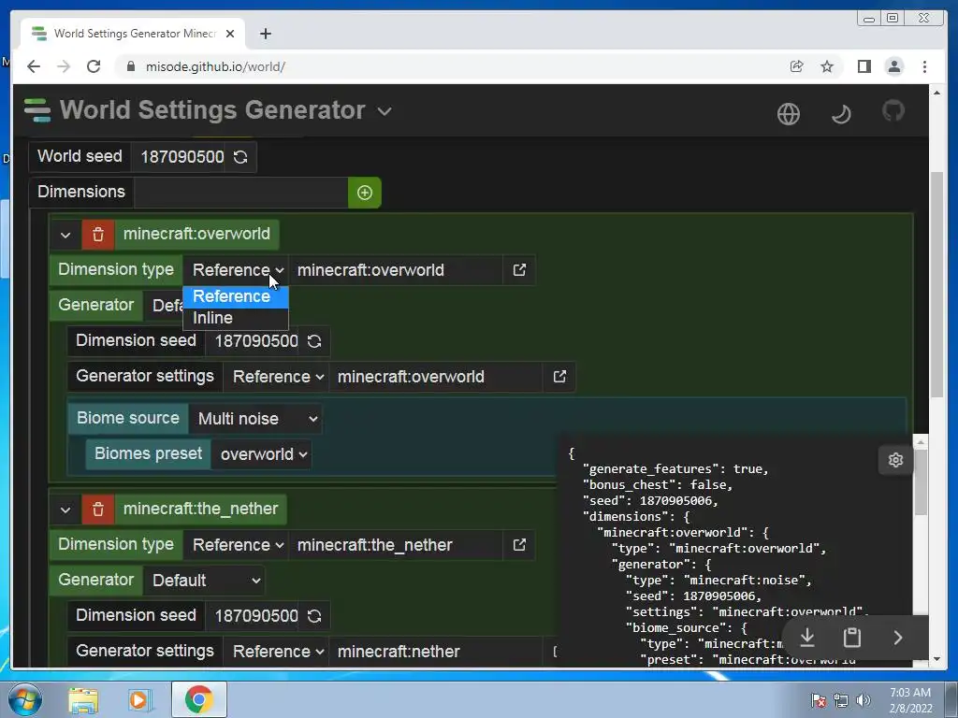Copy generated JSON to clipboard
Image resolution: width=958 pixels, height=718 pixels.
pos(852,638)
